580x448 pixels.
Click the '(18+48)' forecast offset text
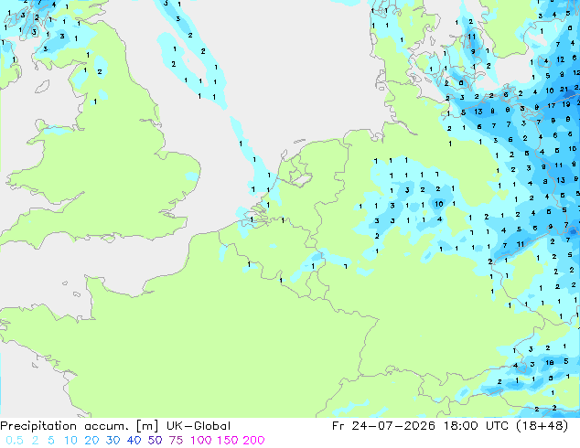543,426
